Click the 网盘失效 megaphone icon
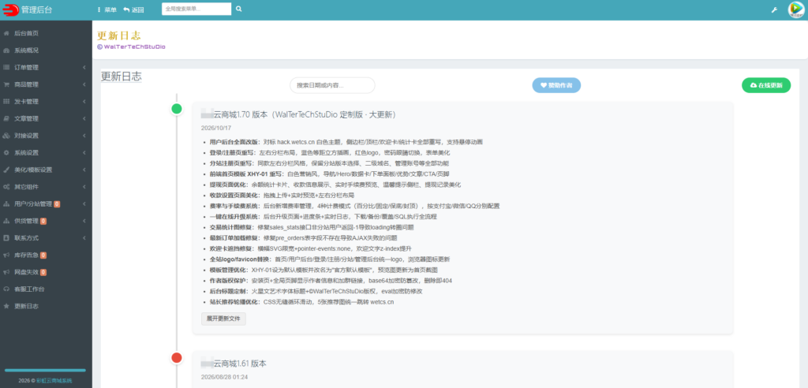The height and width of the screenshot is (388, 808). click(6, 272)
